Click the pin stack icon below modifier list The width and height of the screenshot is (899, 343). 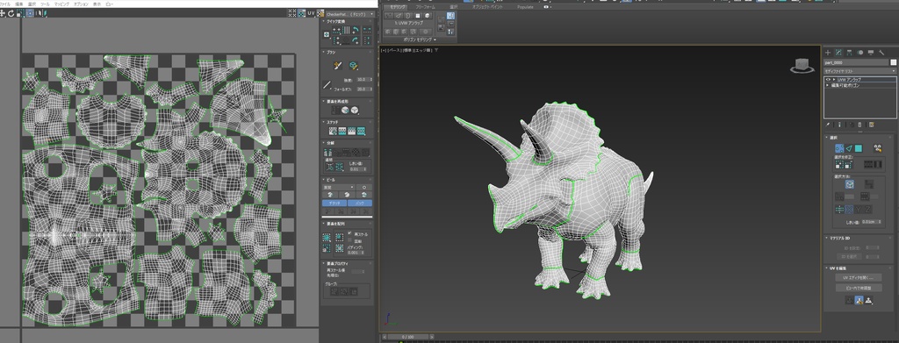coord(828,125)
